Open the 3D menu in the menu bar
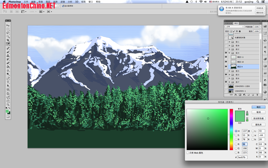The height and width of the screenshot is (168, 268). click(x=77, y=2)
